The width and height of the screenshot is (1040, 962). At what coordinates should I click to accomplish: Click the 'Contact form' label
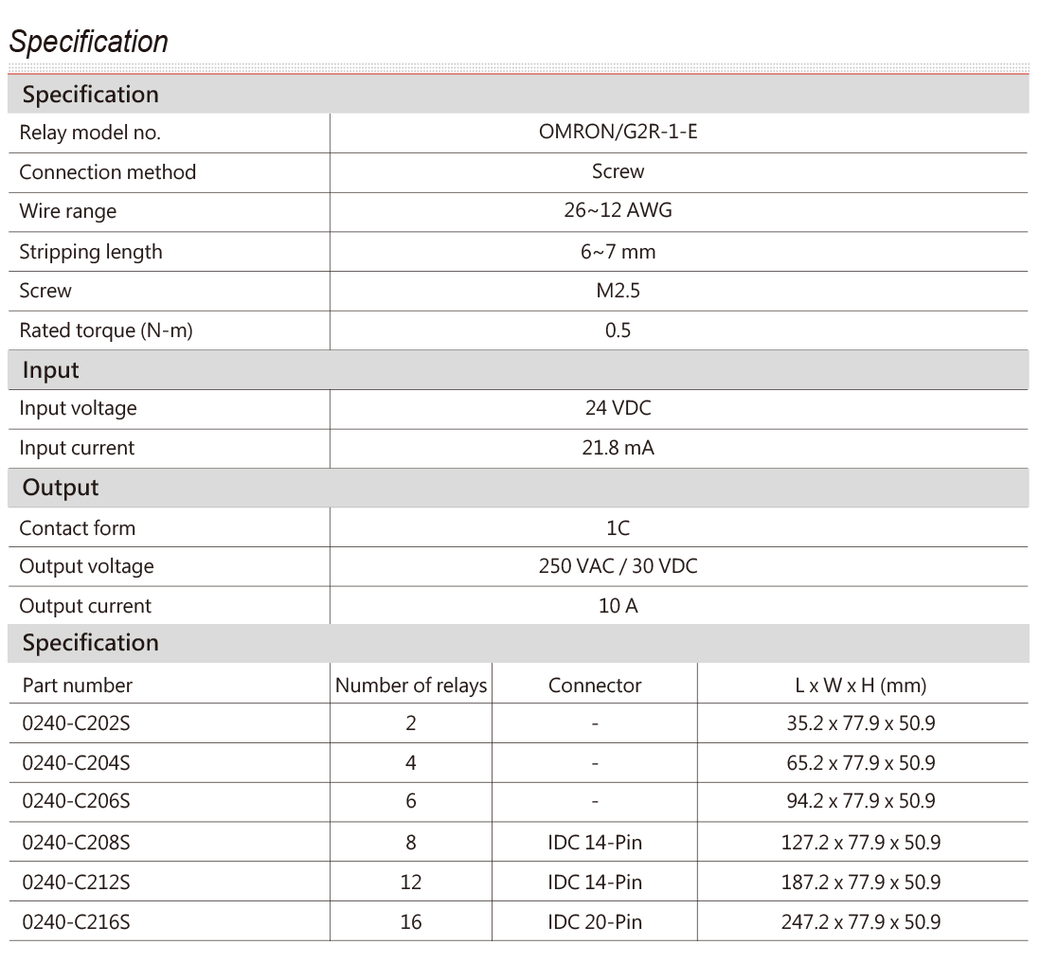coord(77,528)
